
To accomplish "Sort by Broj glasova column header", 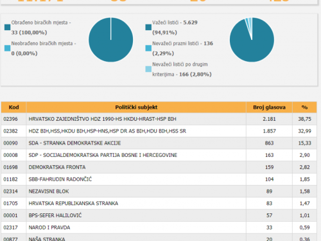I will 269,107.
